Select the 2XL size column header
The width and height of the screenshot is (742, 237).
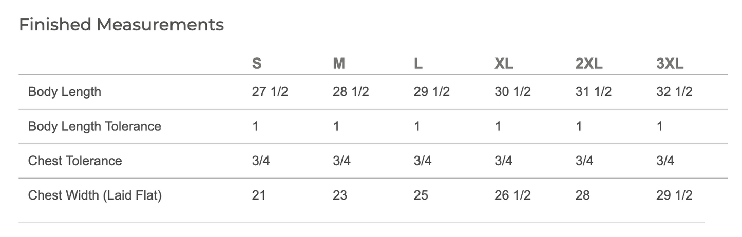coord(589,64)
